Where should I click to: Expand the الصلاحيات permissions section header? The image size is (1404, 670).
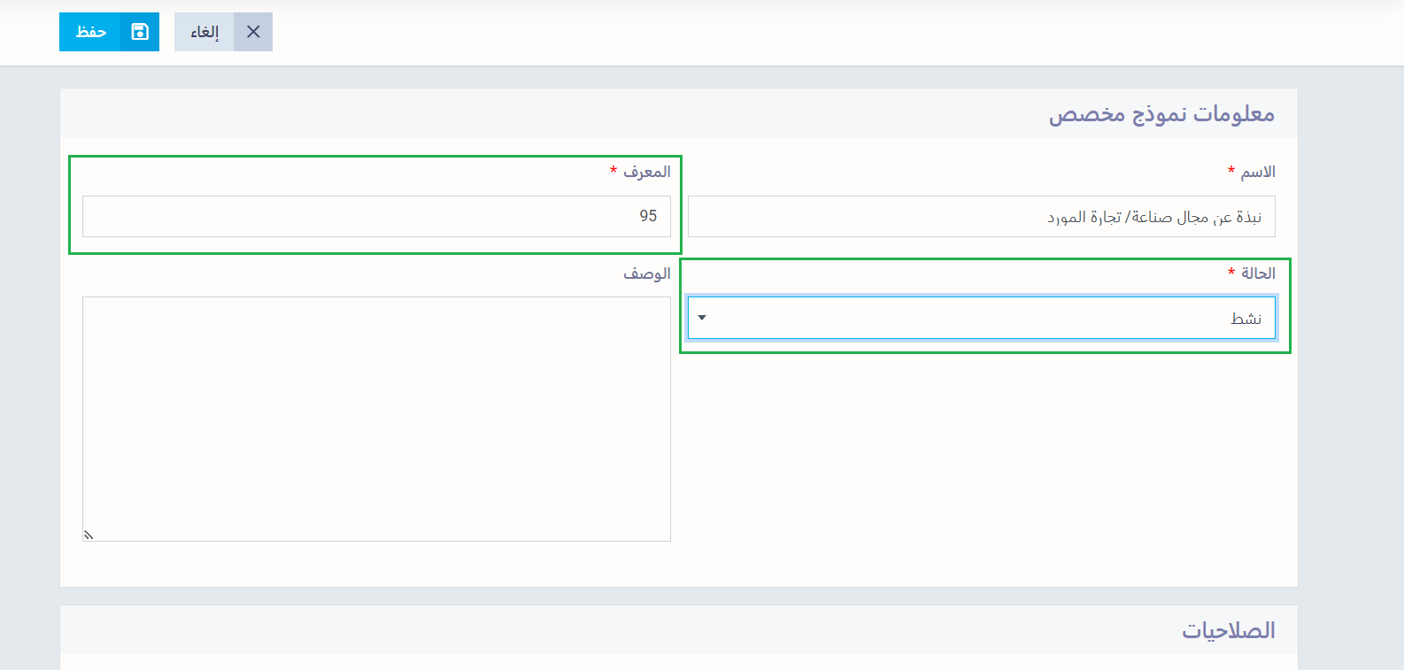[1228, 630]
